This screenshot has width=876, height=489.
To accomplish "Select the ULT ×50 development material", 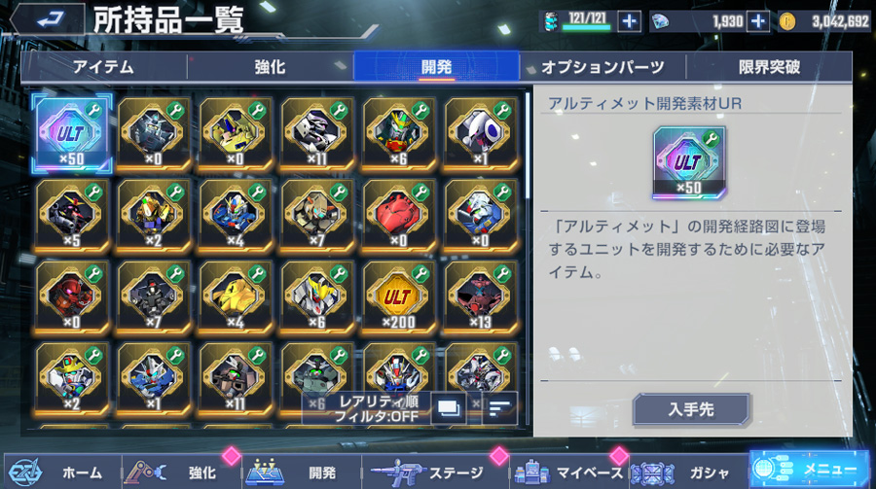I will [x=72, y=133].
